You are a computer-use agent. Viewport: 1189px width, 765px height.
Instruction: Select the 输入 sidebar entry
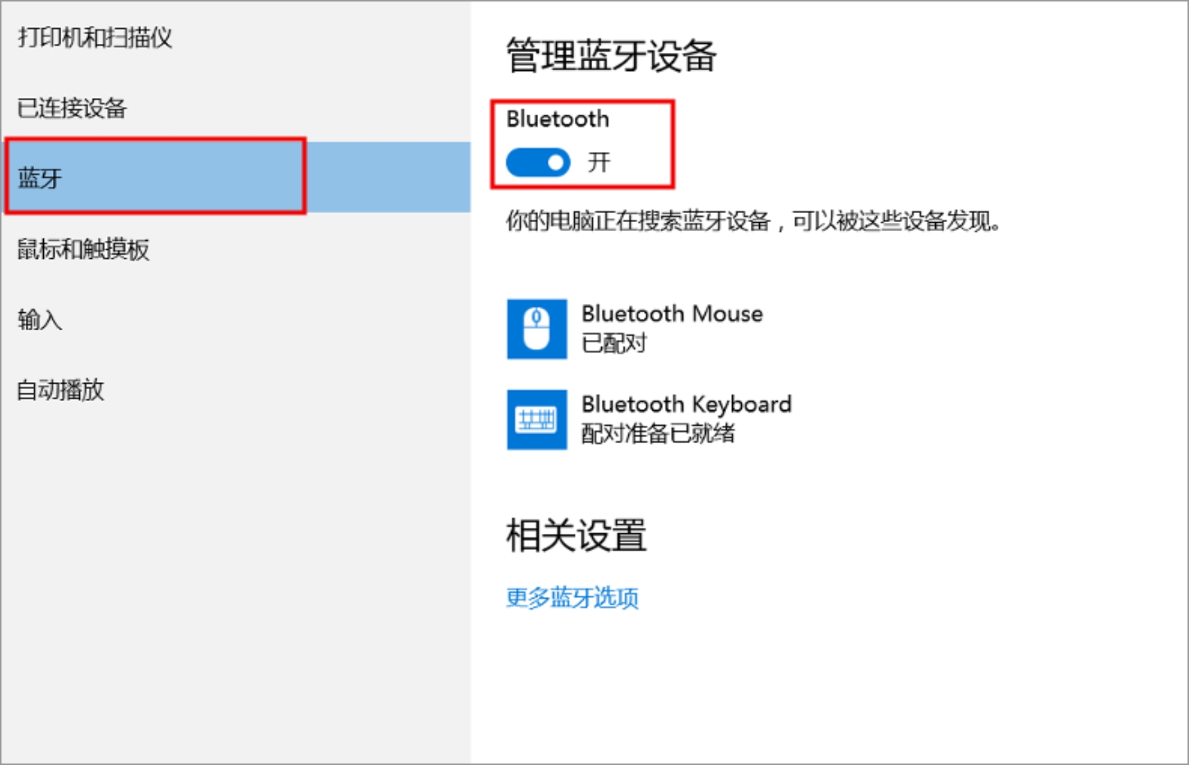(39, 319)
